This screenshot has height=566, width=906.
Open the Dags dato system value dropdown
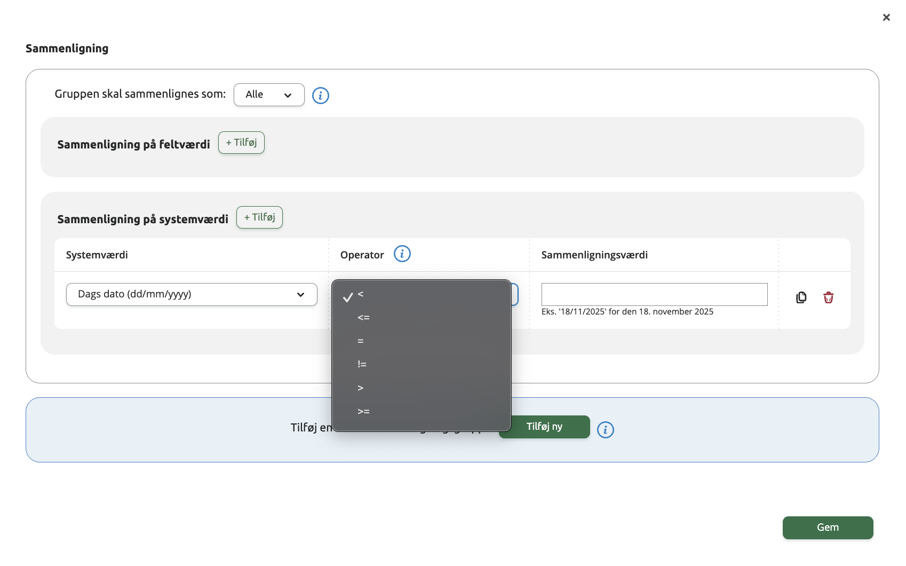pyautogui.click(x=192, y=294)
